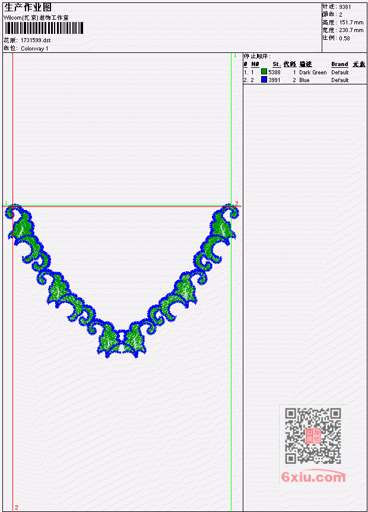Click the red "2" label at bottom of vertical guide
This screenshot has width=368, height=512.
coord(17,507)
